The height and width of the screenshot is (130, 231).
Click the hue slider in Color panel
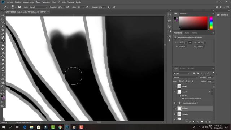[x=211, y=23]
